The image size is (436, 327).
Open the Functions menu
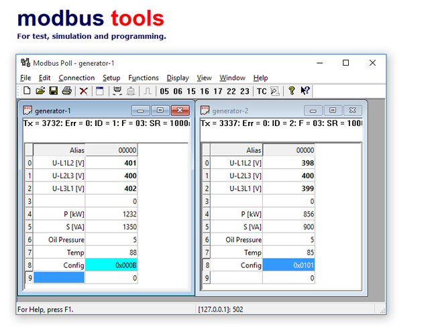coord(143,78)
